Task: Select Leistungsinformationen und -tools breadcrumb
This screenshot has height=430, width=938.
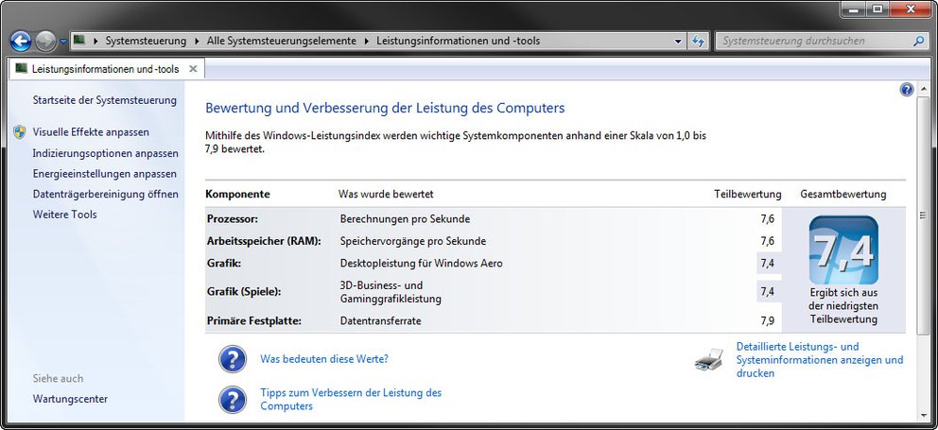Action: (x=458, y=42)
